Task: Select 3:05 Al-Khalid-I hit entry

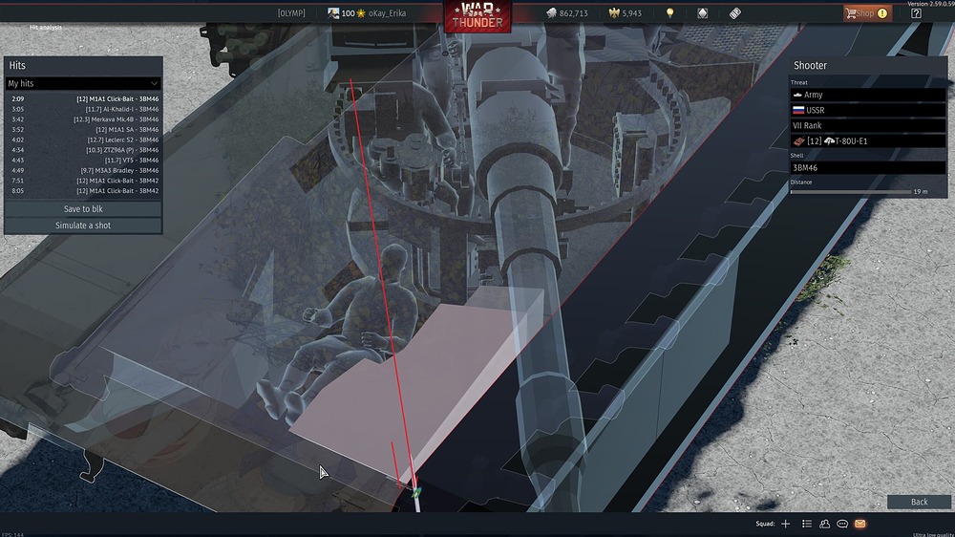Action: click(85, 109)
